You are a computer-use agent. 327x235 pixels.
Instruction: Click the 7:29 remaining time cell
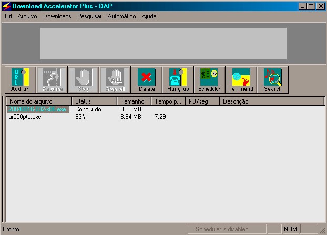(x=160, y=117)
